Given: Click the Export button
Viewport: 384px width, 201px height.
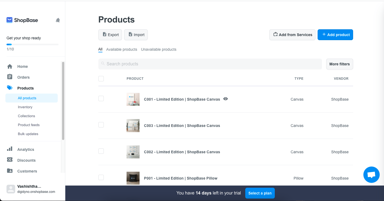Looking at the screenshot, I should tap(110, 35).
